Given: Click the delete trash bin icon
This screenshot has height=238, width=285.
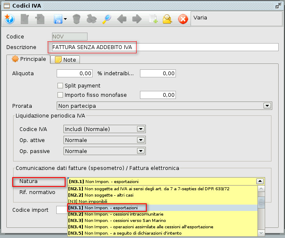Looking at the screenshot, I should (x=77, y=19).
